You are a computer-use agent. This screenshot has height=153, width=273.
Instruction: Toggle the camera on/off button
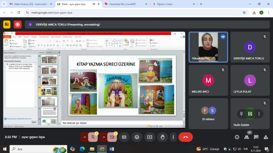click(112, 137)
